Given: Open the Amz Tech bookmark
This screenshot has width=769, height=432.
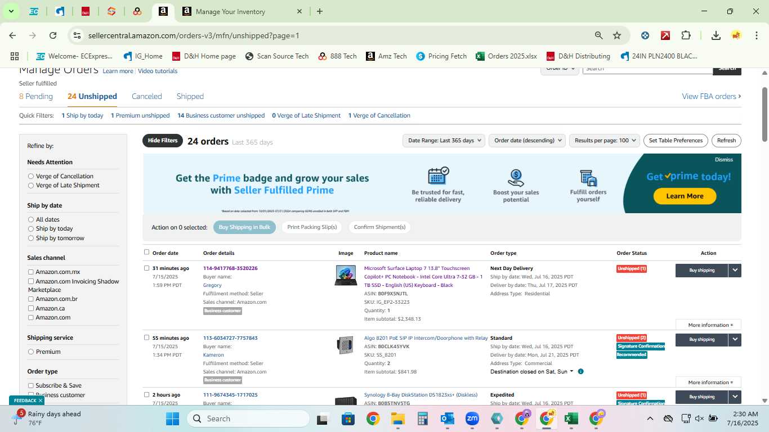Looking at the screenshot, I should (386, 56).
